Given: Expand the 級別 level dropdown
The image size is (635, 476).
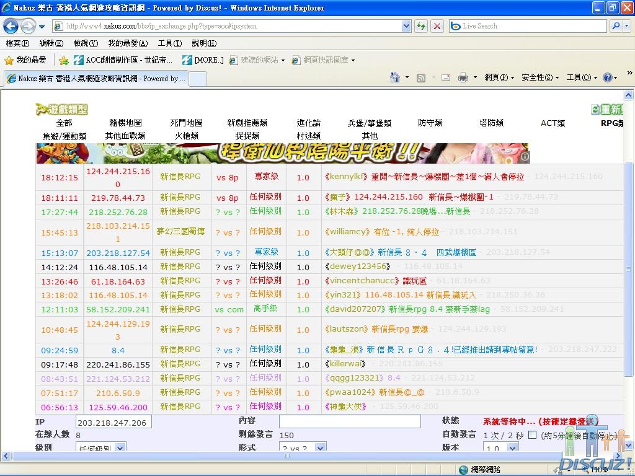Looking at the screenshot, I should (120, 447).
